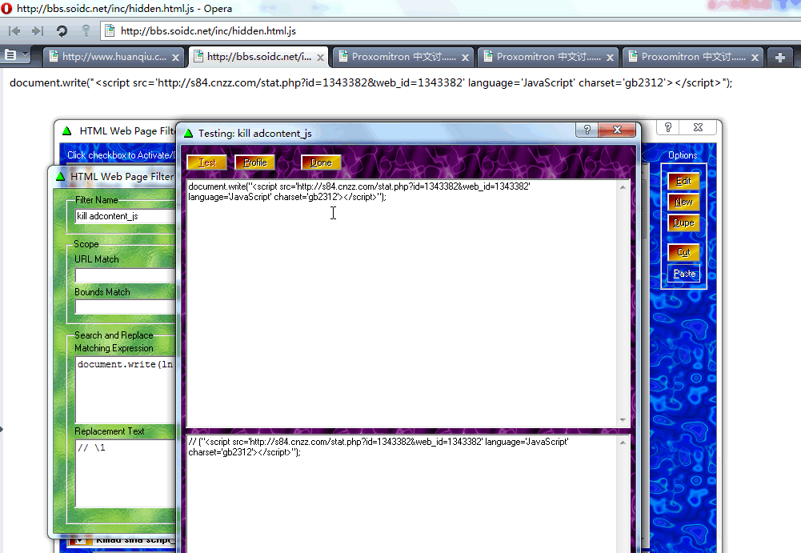Click the Opera fast-forward navigation button
Image resolution: width=801 pixels, height=553 pixels.
38,31
